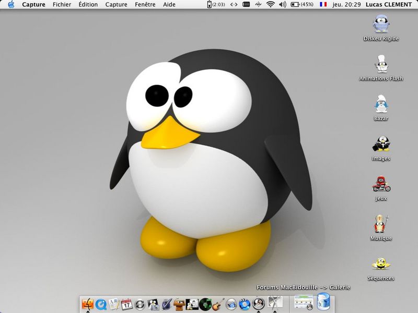Select the Musique desktop folder

[381, 228]
